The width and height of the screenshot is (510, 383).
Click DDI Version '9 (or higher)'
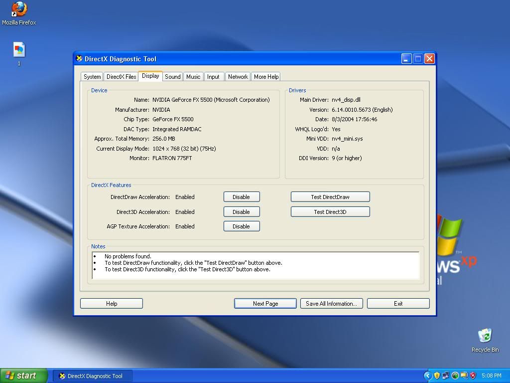pos(347,158)
